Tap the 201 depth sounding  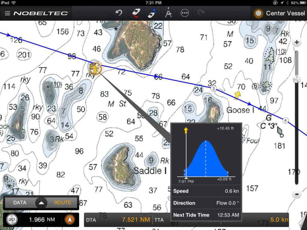point(24,55)
